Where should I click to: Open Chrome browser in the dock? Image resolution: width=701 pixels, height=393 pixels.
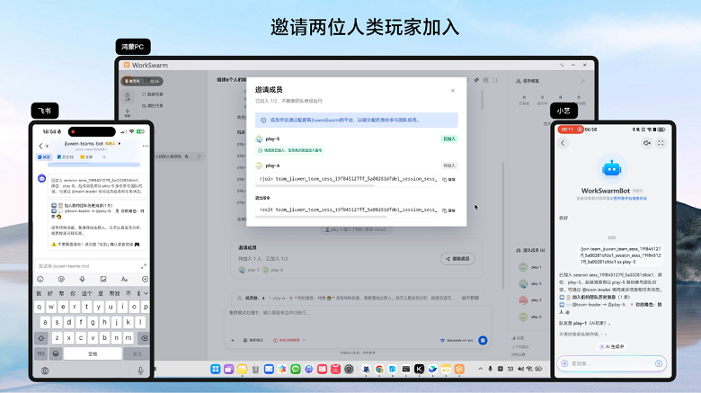379,370
